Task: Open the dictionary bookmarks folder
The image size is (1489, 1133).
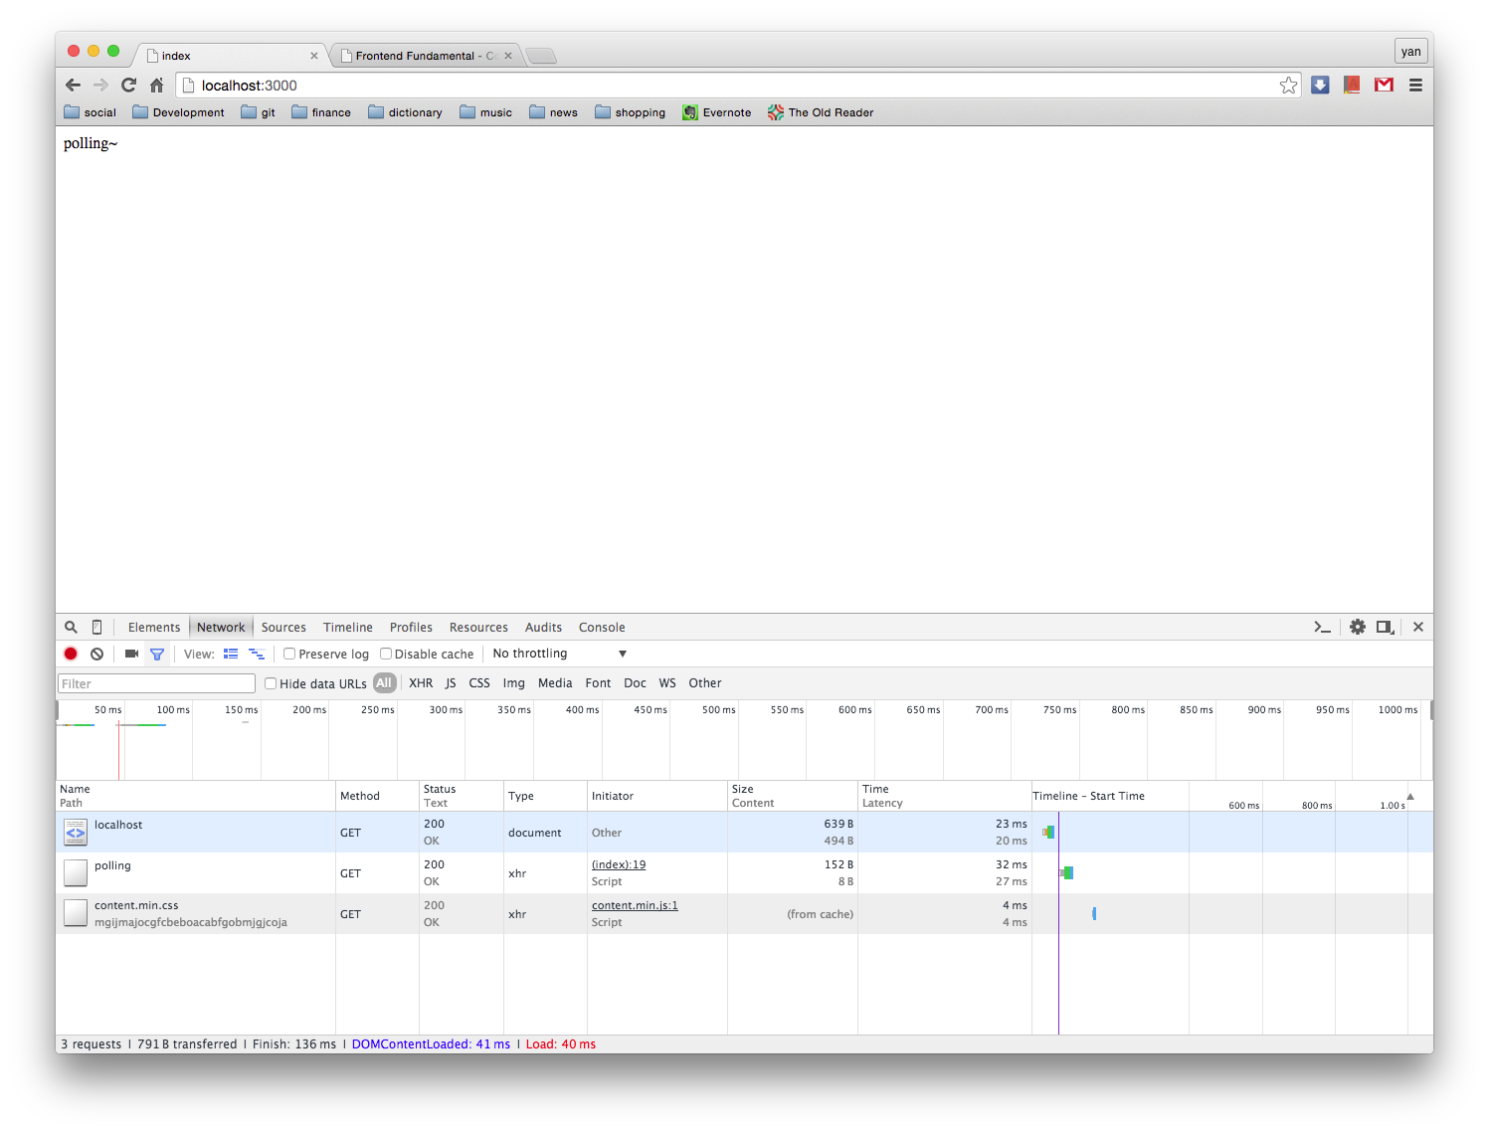Action: point(406,112)
